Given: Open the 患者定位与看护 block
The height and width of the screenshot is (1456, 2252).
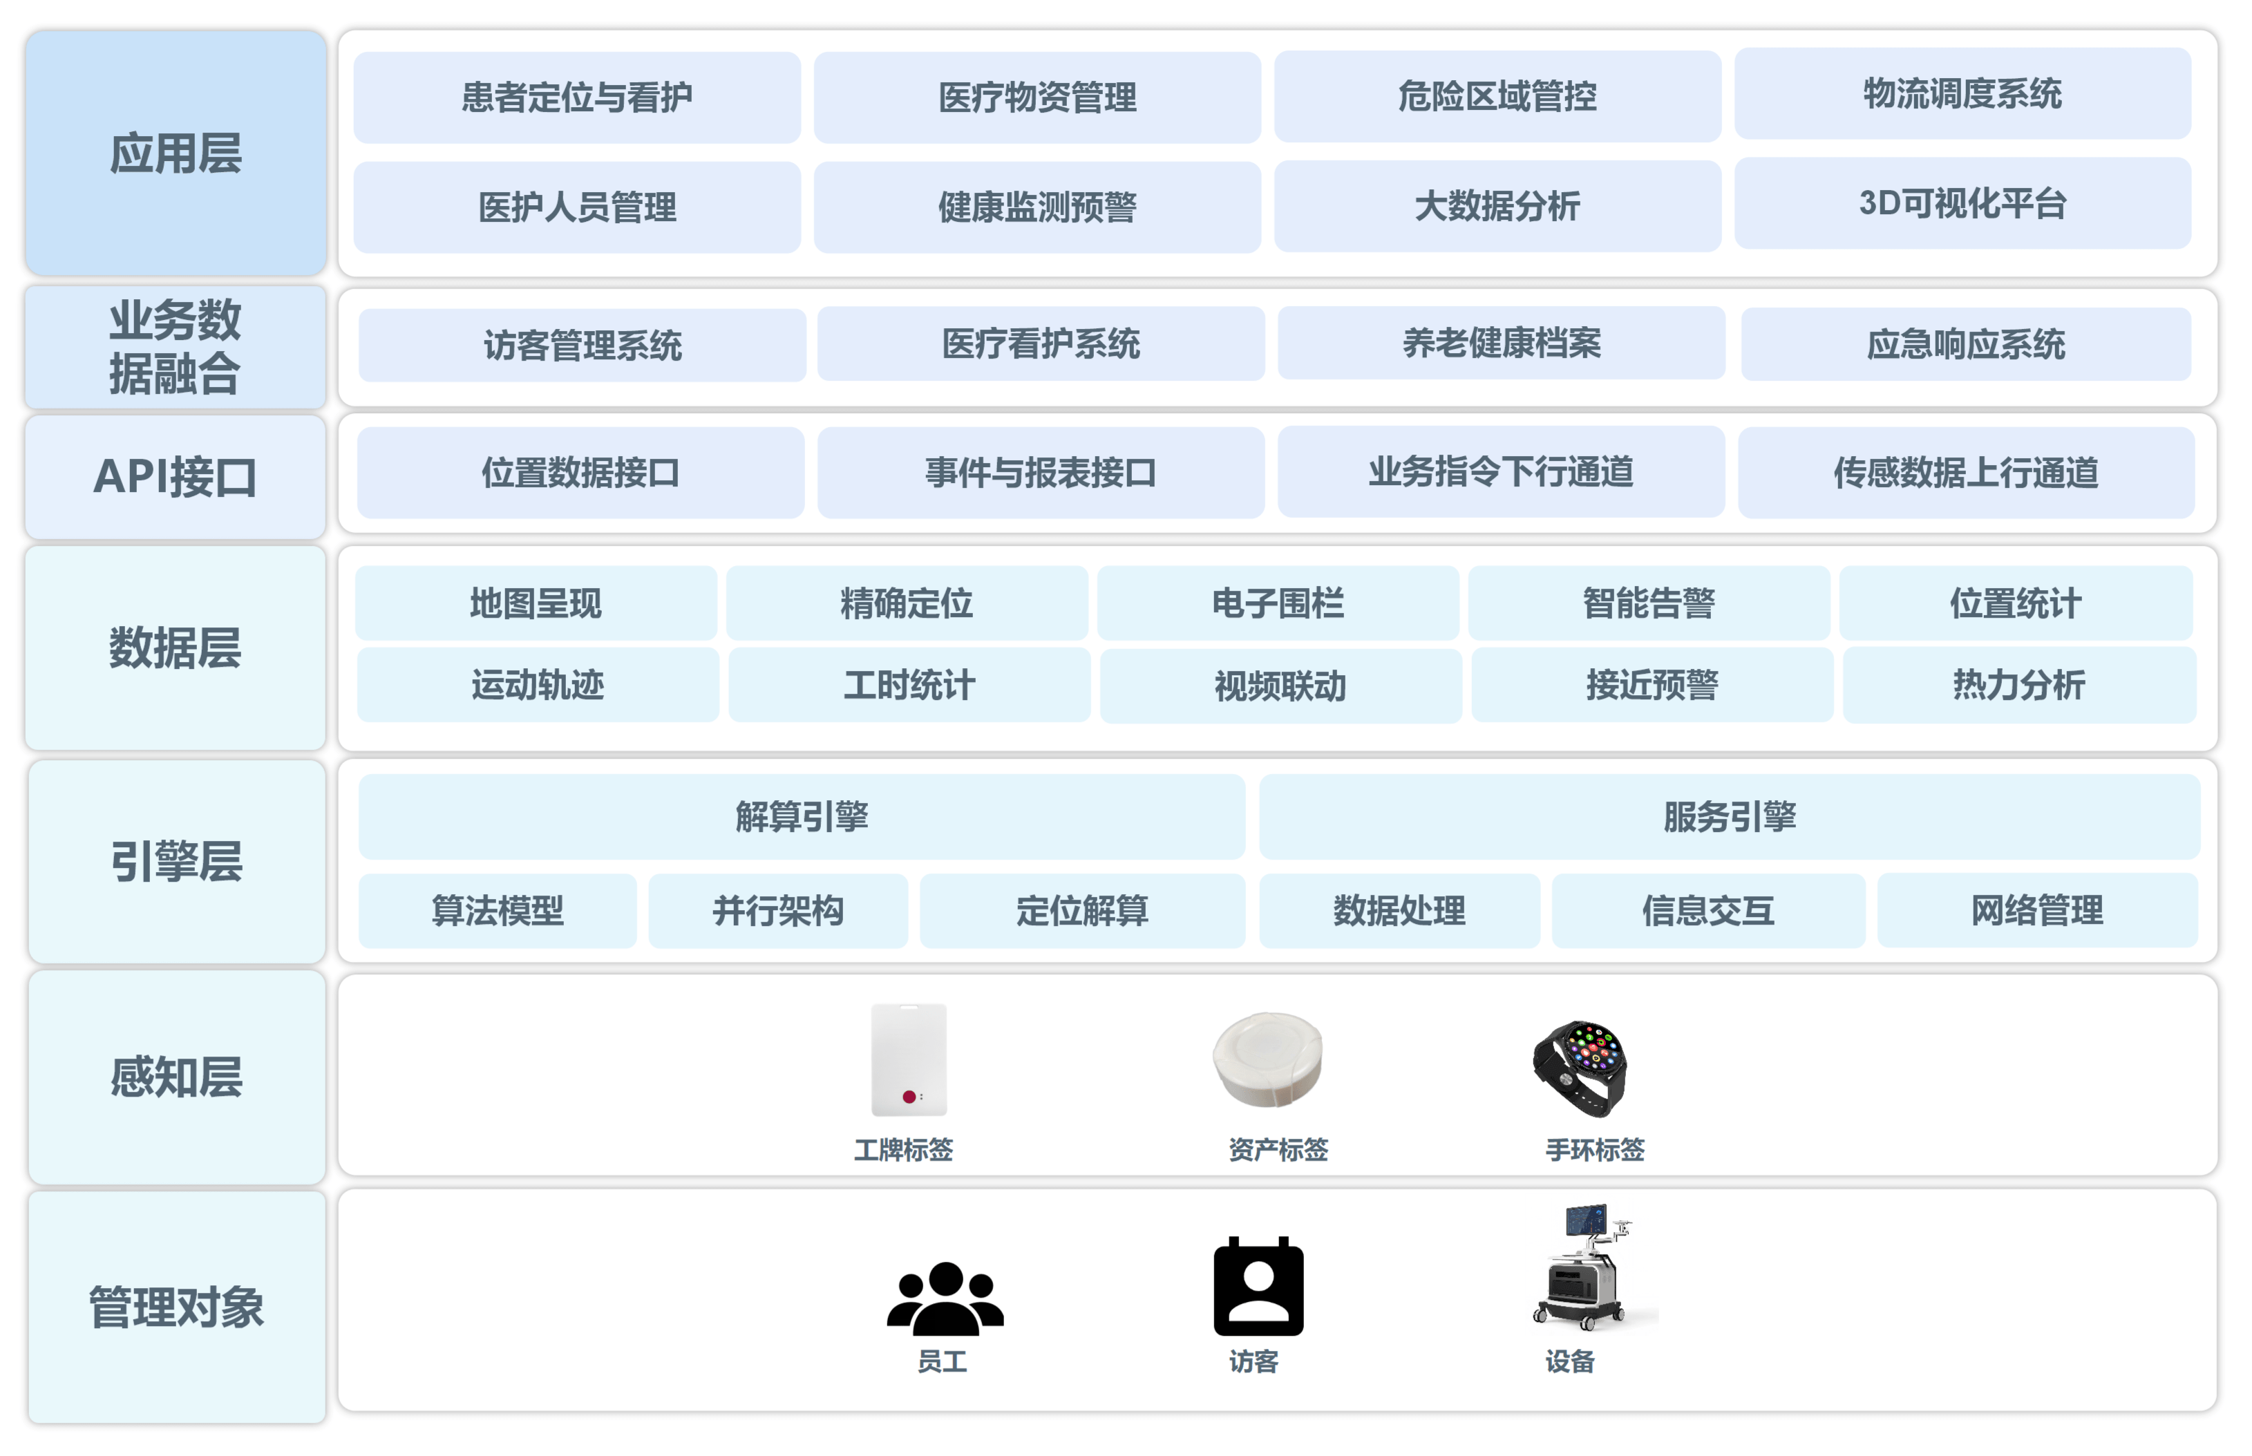Looking at the screenshot, I should [577, 97].
